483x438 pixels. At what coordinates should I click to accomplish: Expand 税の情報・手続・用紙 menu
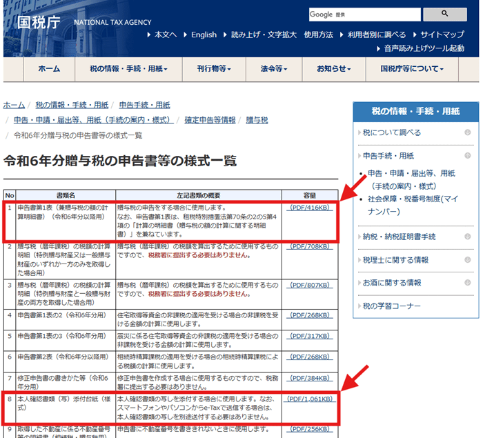129,69
